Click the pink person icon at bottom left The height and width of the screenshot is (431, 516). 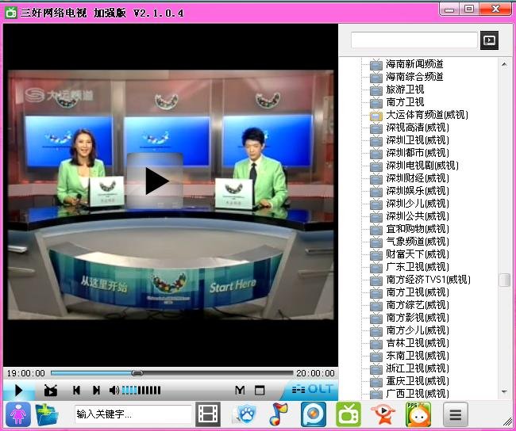pyautogui.click(x=18, y=414)
